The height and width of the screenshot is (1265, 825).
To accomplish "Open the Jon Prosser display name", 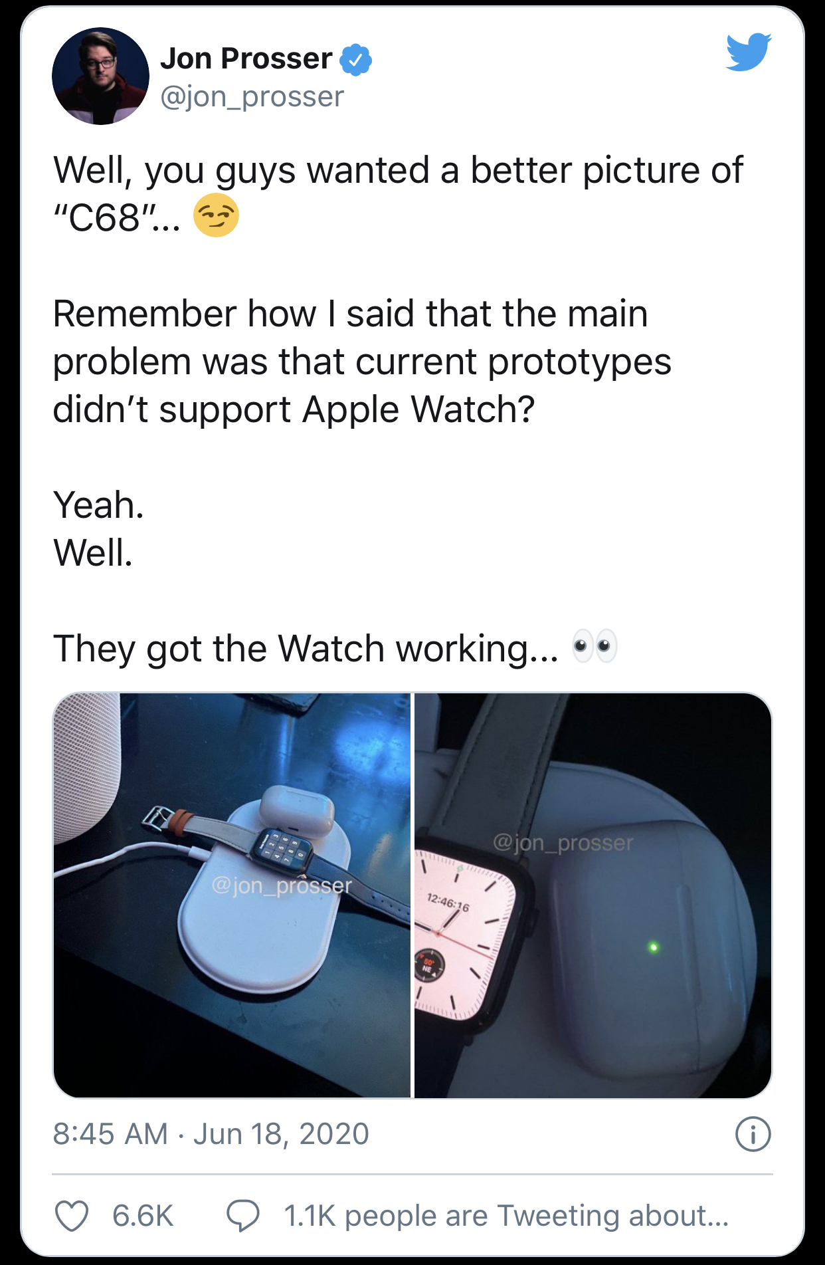I will click(x=246, y=58).
